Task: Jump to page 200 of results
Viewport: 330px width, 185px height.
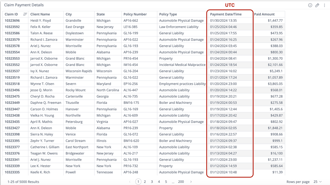Action: (181, 182)
